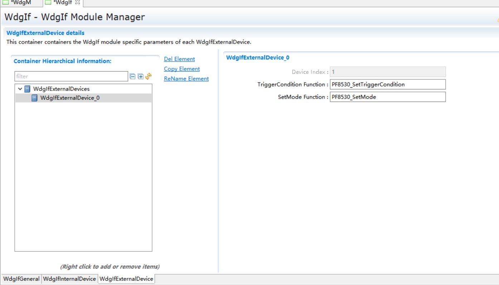Click into the tree filter text box

pos(71,76)
